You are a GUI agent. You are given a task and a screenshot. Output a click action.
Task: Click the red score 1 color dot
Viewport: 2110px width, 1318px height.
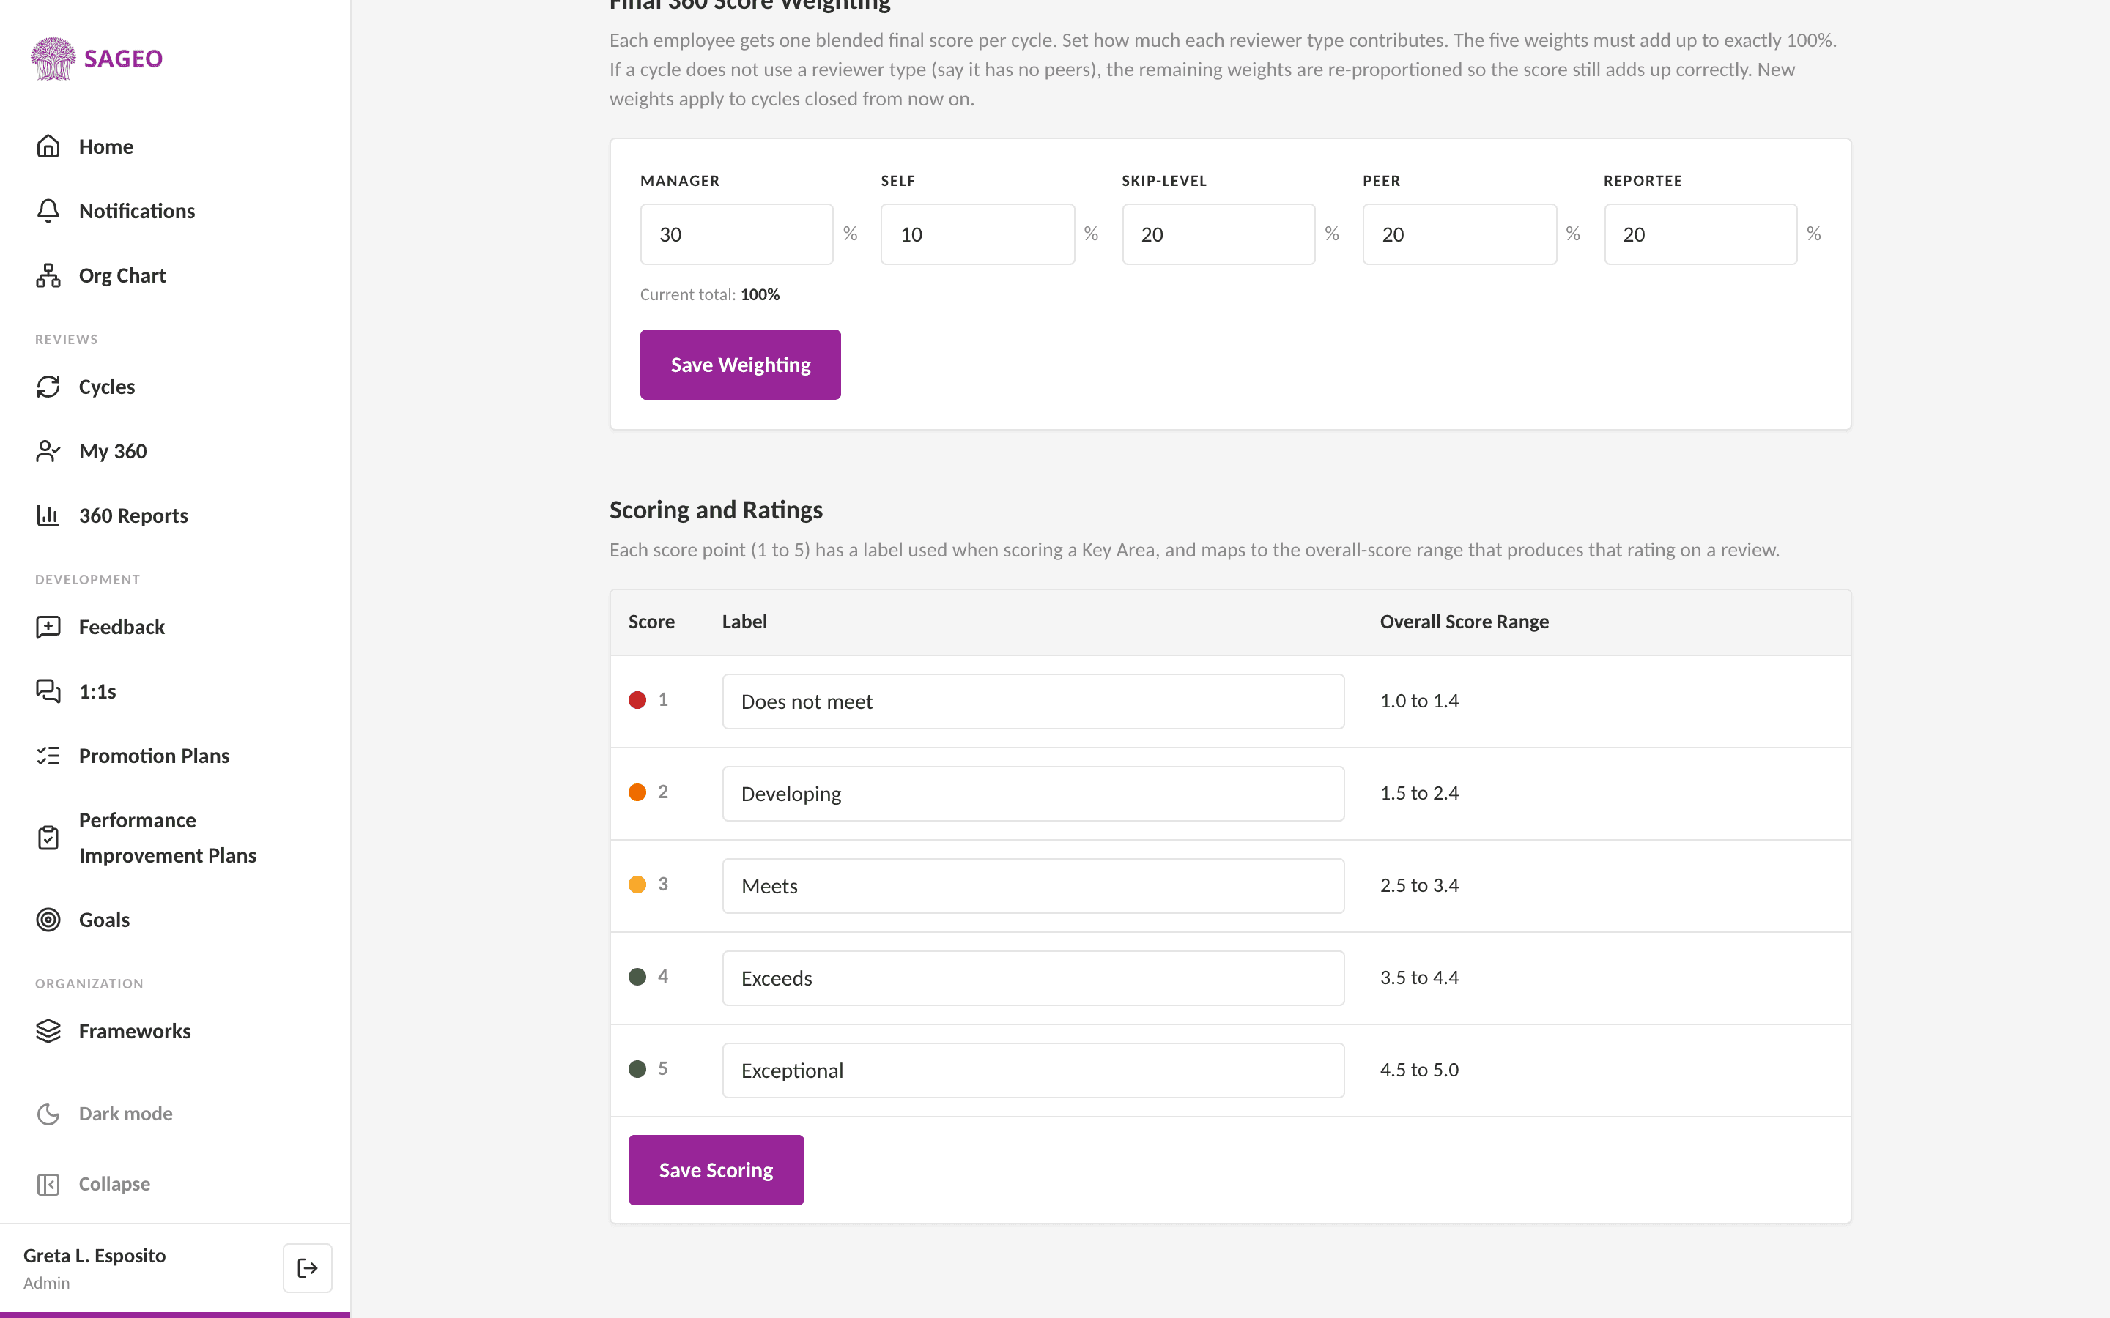[x=637, y=700]
